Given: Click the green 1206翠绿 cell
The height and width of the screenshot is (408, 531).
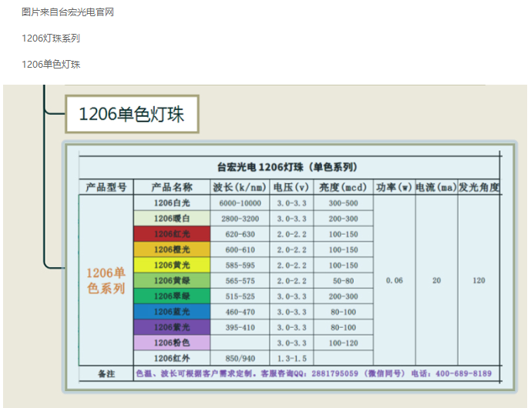Looking at the screenshot, I should click(x=172, y=296).
